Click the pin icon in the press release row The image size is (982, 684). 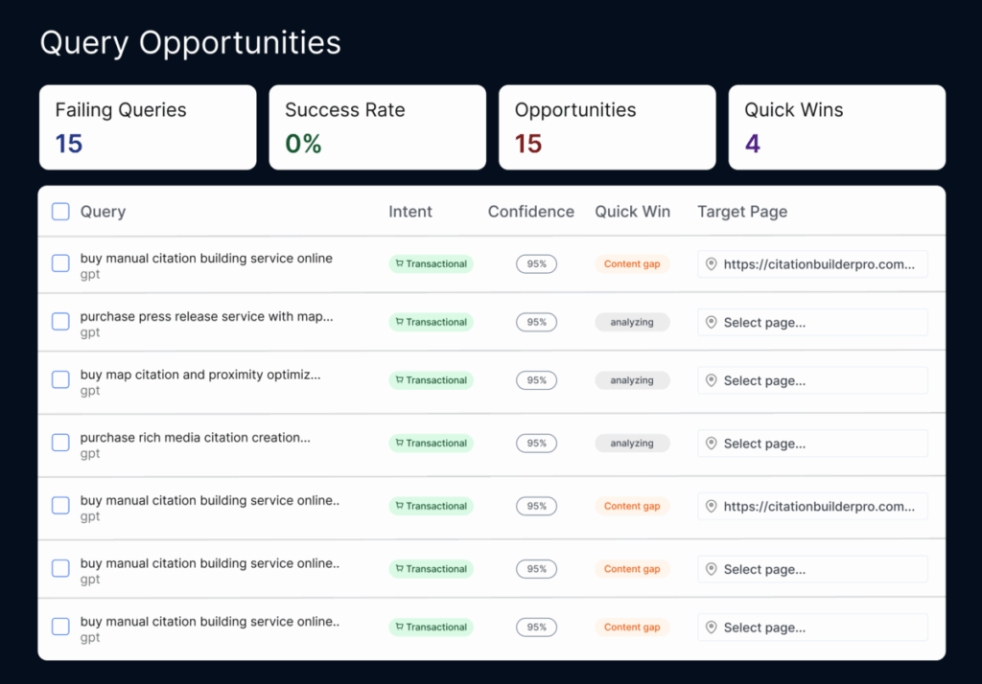[711, 323]
